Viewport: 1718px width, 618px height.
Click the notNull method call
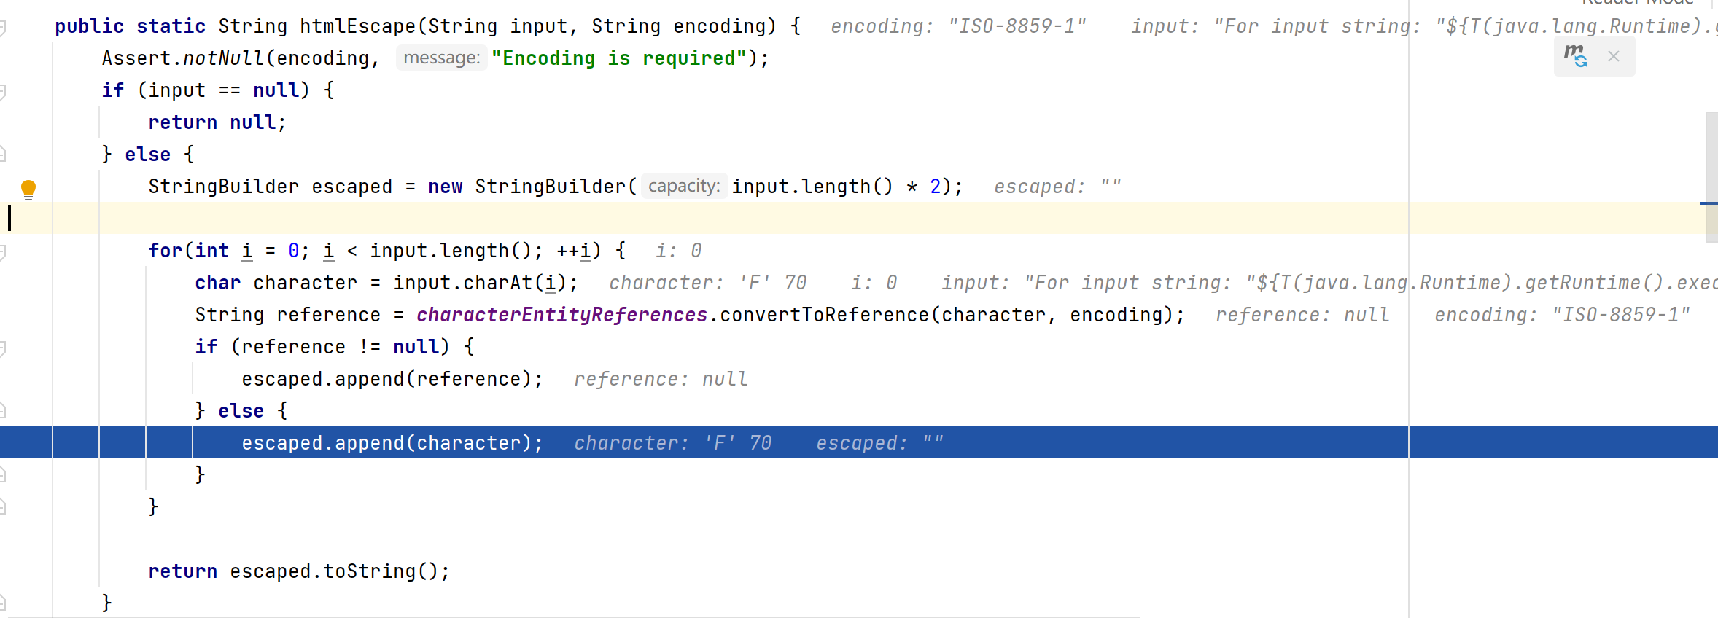(x=223, y=58)
